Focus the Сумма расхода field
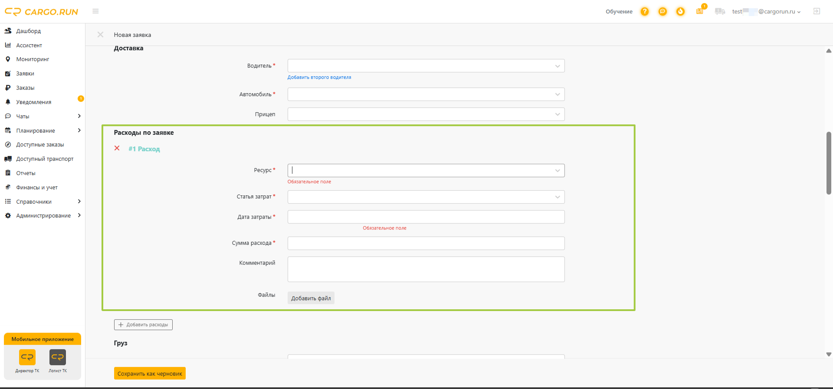This screenshot has width=833, height=389. 426,243
